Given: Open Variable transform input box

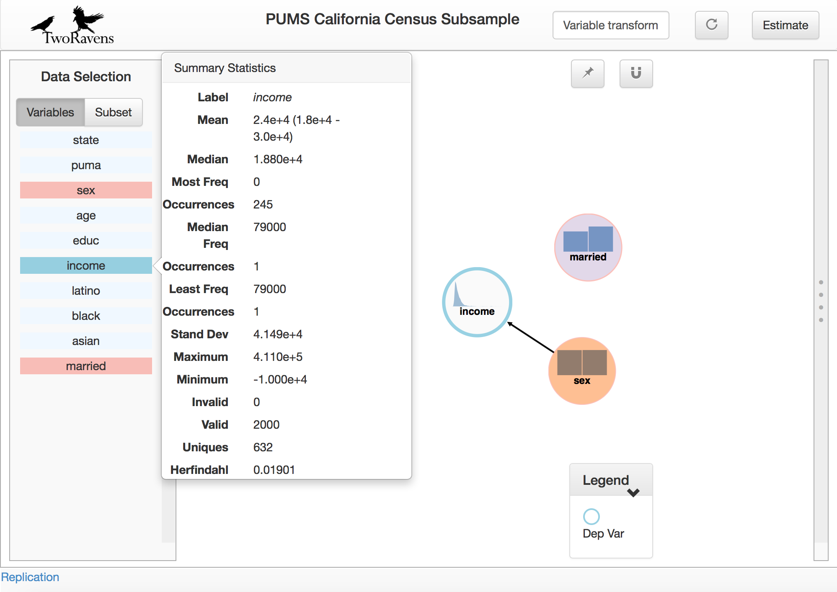Looking at the screenshot, I should [x=610, y=25].
